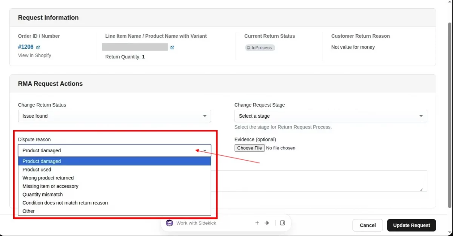Collapse the Dispute reason dropdown
This screenshot has width=453, height=236.
[114, 150]
